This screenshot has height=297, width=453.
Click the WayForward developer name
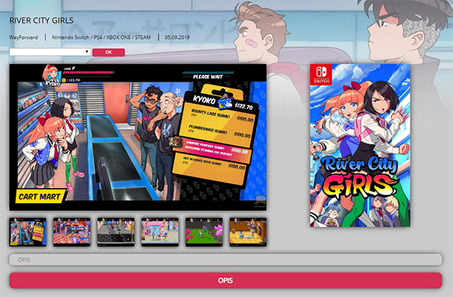pyautogui.click(x=23, y=37)
